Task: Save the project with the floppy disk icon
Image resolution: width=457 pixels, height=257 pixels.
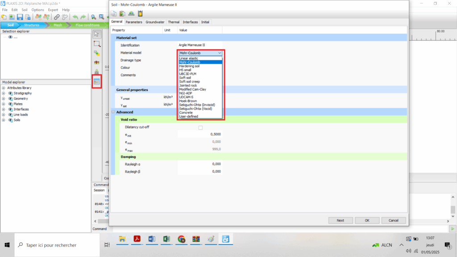Action: click(x=20, y=17)
